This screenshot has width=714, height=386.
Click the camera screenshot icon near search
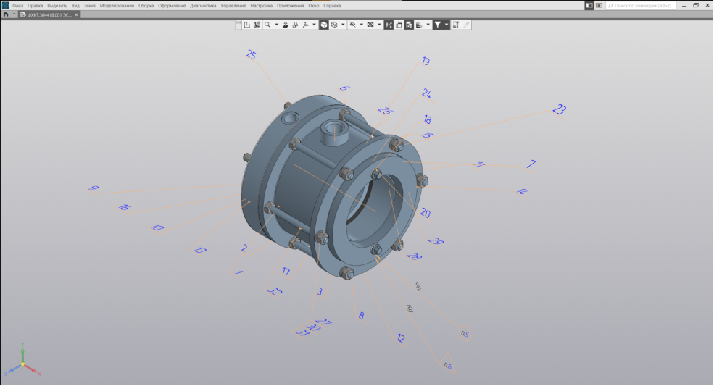[599, 5]
